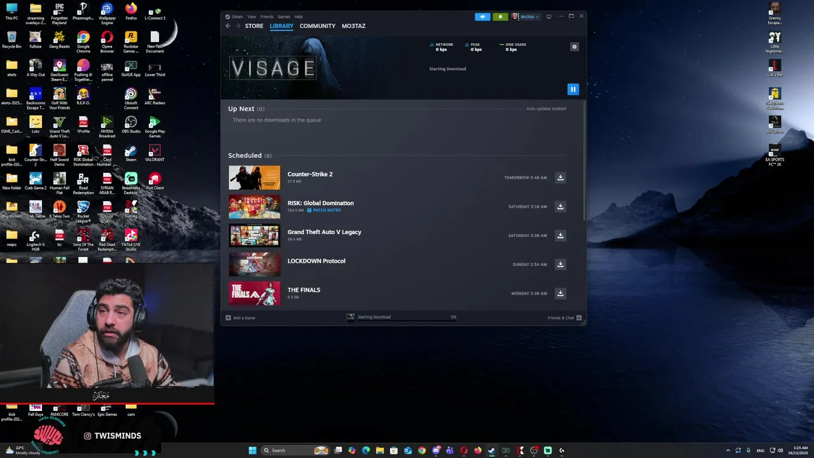This screenshot has height=458, width=814.
Task: Open the MO3TAZ profile tab
Action: pyautogui.click(x=354, y=26)
